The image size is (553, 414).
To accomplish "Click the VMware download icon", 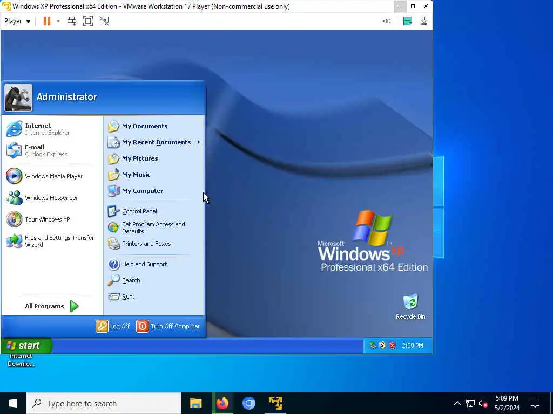I will coord(424,21).
